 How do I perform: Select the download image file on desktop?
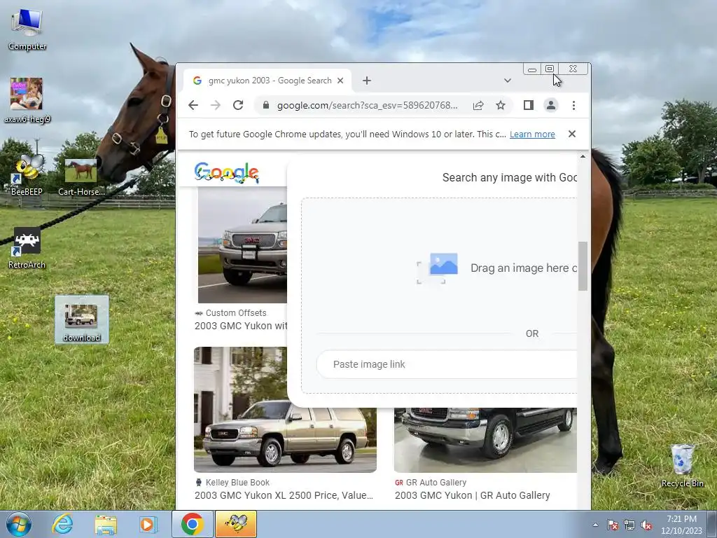[x=82, y=319]
